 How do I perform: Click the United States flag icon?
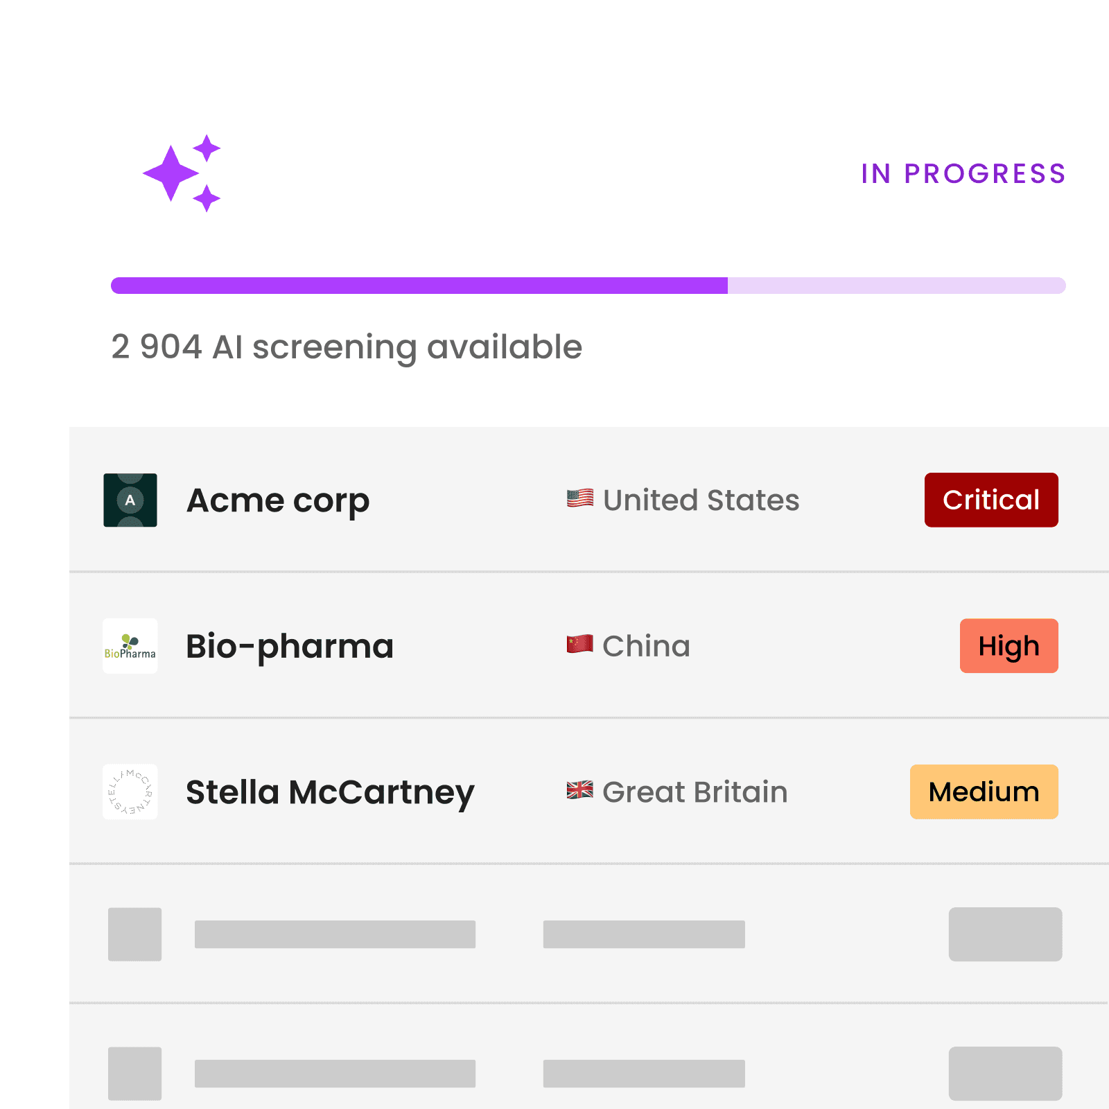click(x=580, y=499)
